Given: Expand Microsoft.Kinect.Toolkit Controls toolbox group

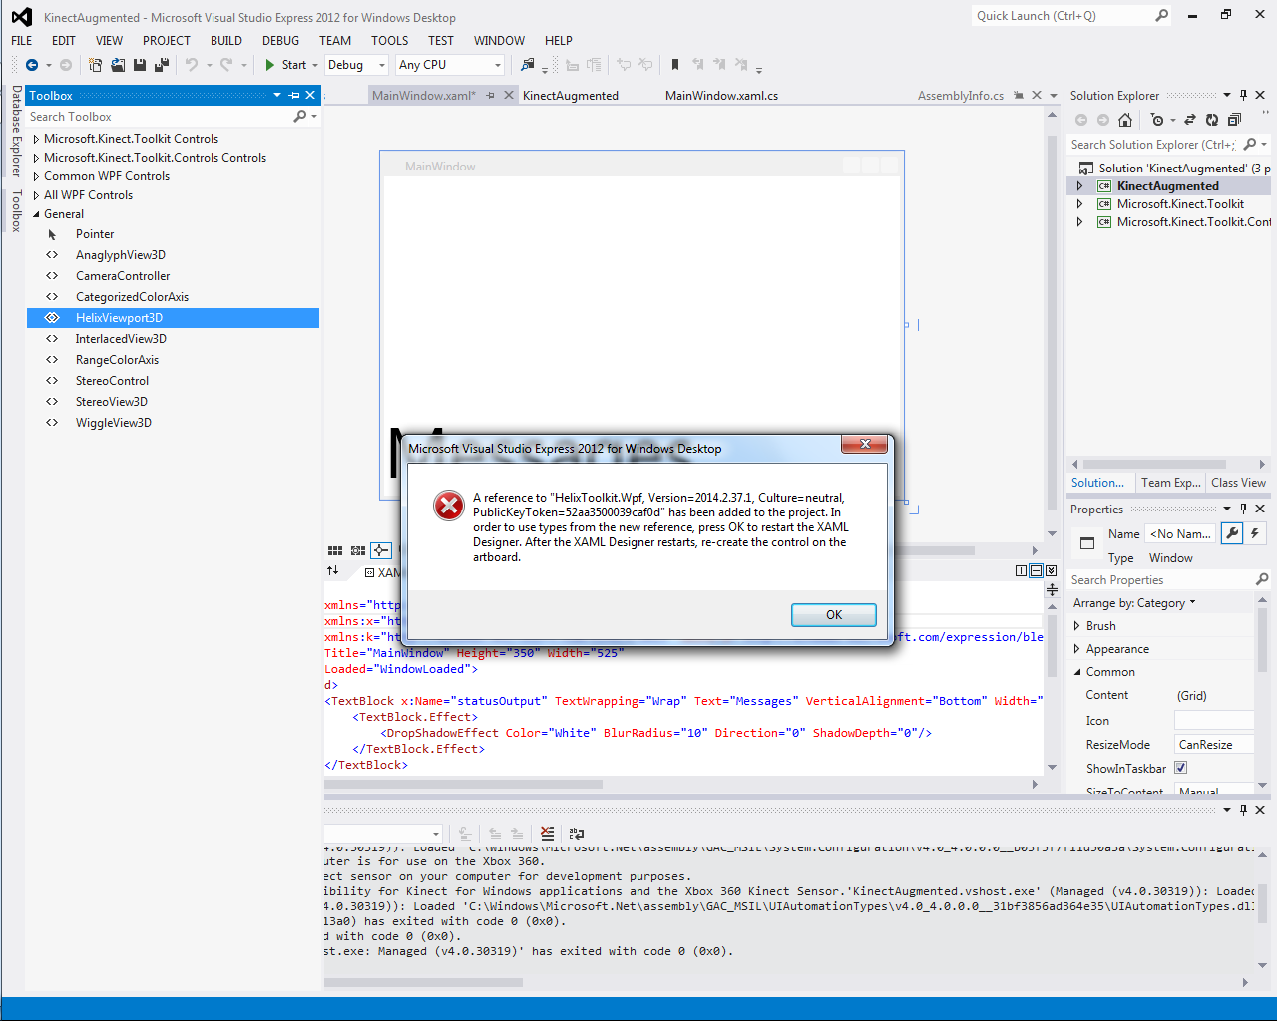Looking at the screenshot, I should (36, 139).
